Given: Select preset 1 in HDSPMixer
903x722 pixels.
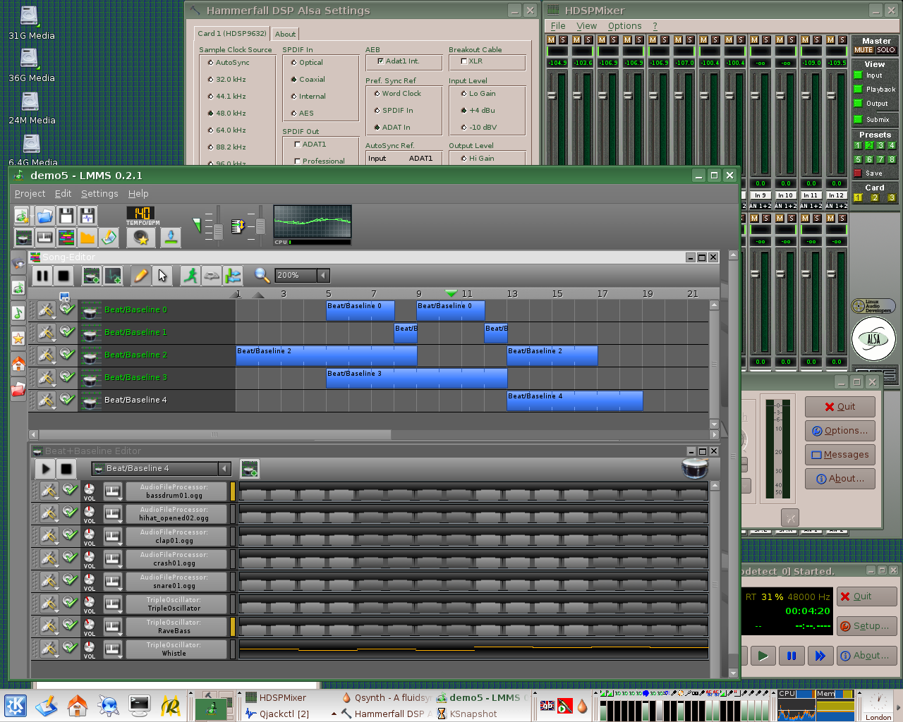Looking at the screenshot, I should (858, 146).
